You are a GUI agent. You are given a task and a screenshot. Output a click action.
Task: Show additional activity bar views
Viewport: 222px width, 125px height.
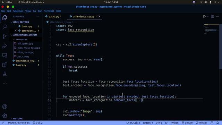[x=5, y=83]
